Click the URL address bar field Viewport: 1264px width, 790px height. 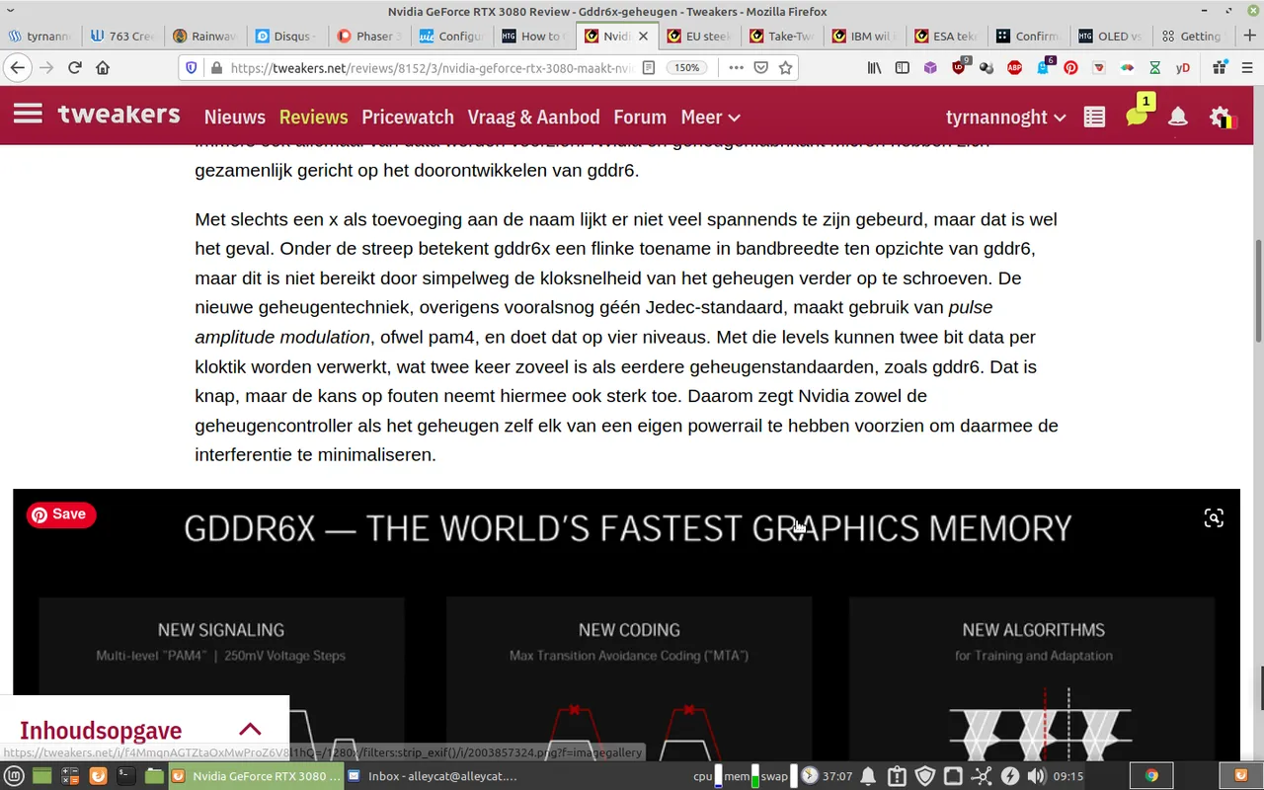click(433, 68)
